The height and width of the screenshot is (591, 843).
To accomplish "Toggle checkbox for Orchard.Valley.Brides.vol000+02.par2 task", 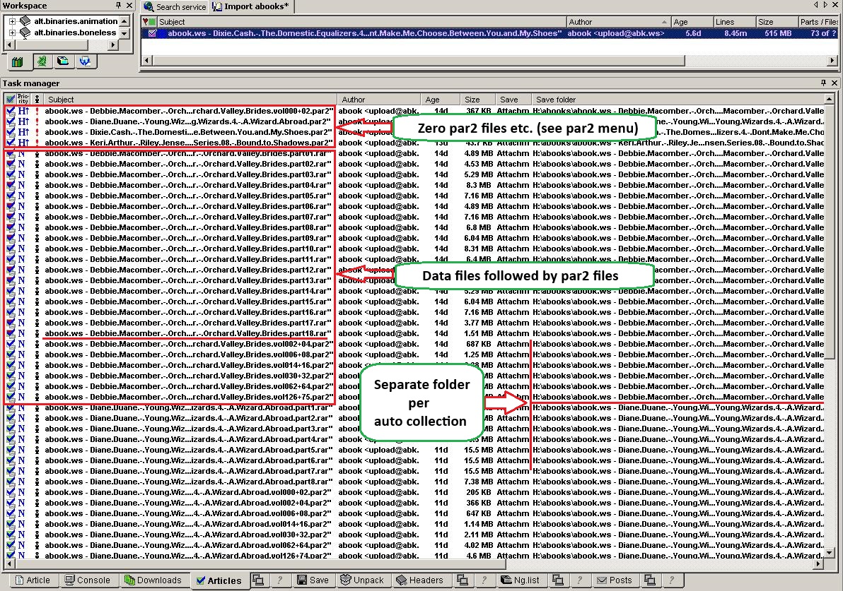I will tap(10, 111).
